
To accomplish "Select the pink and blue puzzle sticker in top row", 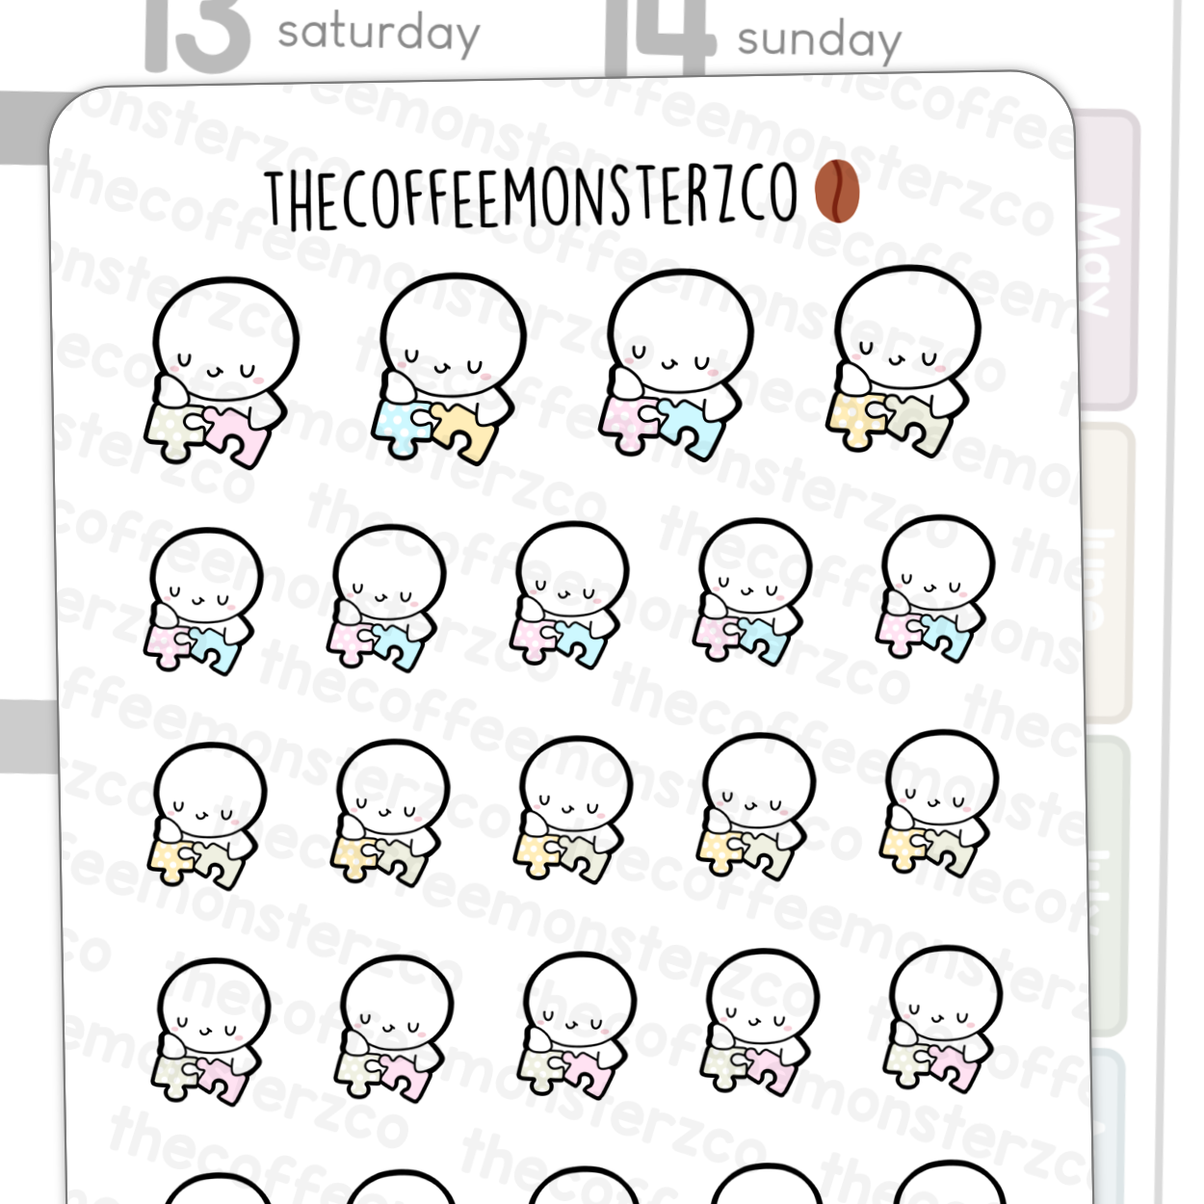I will click(x=677, y=363).
